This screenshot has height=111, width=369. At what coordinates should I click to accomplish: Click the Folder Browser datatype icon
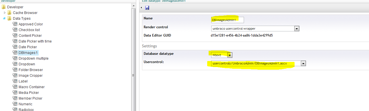(15, 70)
